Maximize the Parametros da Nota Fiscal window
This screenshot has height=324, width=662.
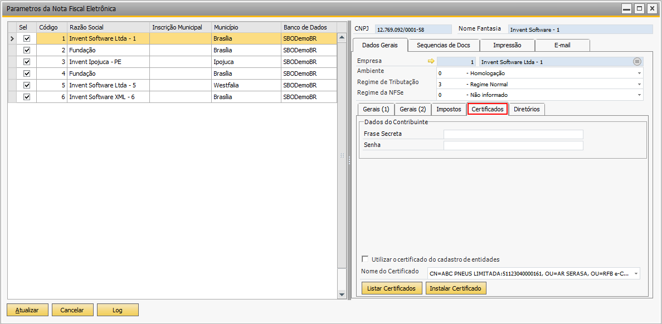tap(639, 8)
